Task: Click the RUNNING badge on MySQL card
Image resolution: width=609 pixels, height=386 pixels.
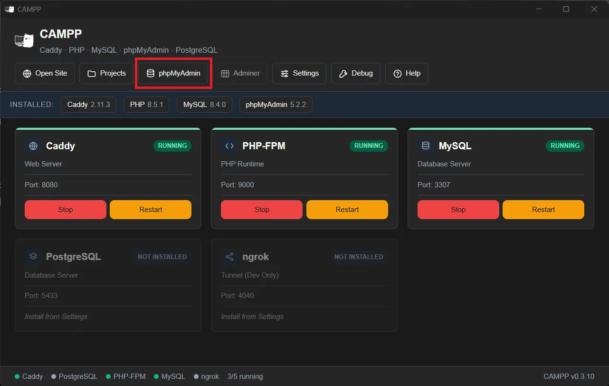Action: 565,146
